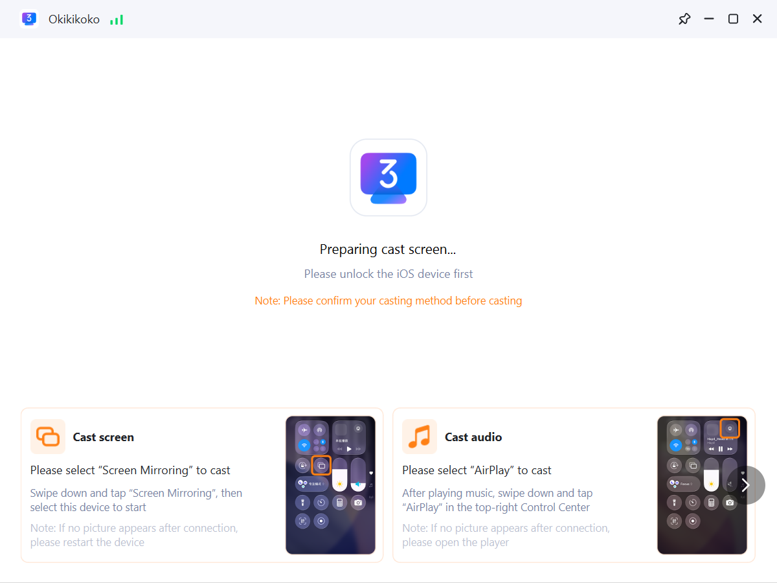Close the casting window

point(757,19)
